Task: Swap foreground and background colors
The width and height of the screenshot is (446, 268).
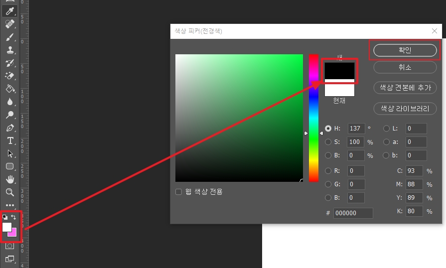Action: pyautogui.click(x=13, y=217)
